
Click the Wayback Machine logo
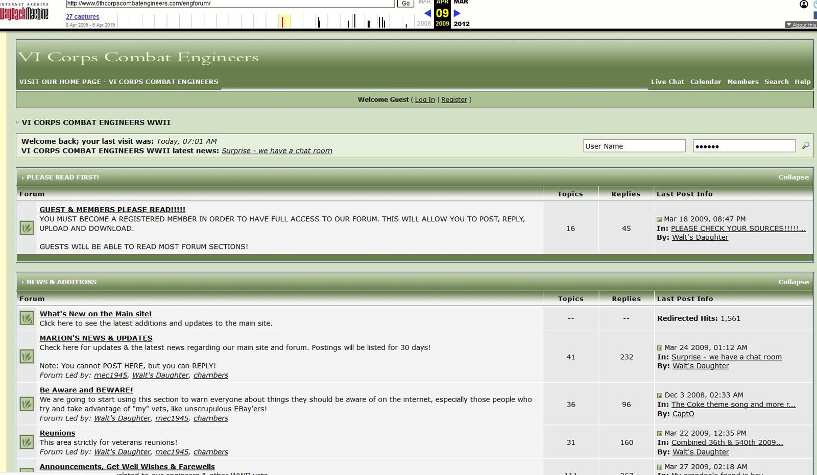pos(24,13)
